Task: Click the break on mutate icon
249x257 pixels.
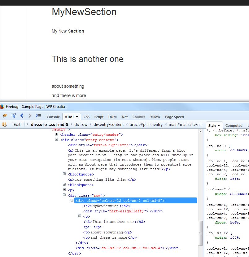Action: click(4, 125)
